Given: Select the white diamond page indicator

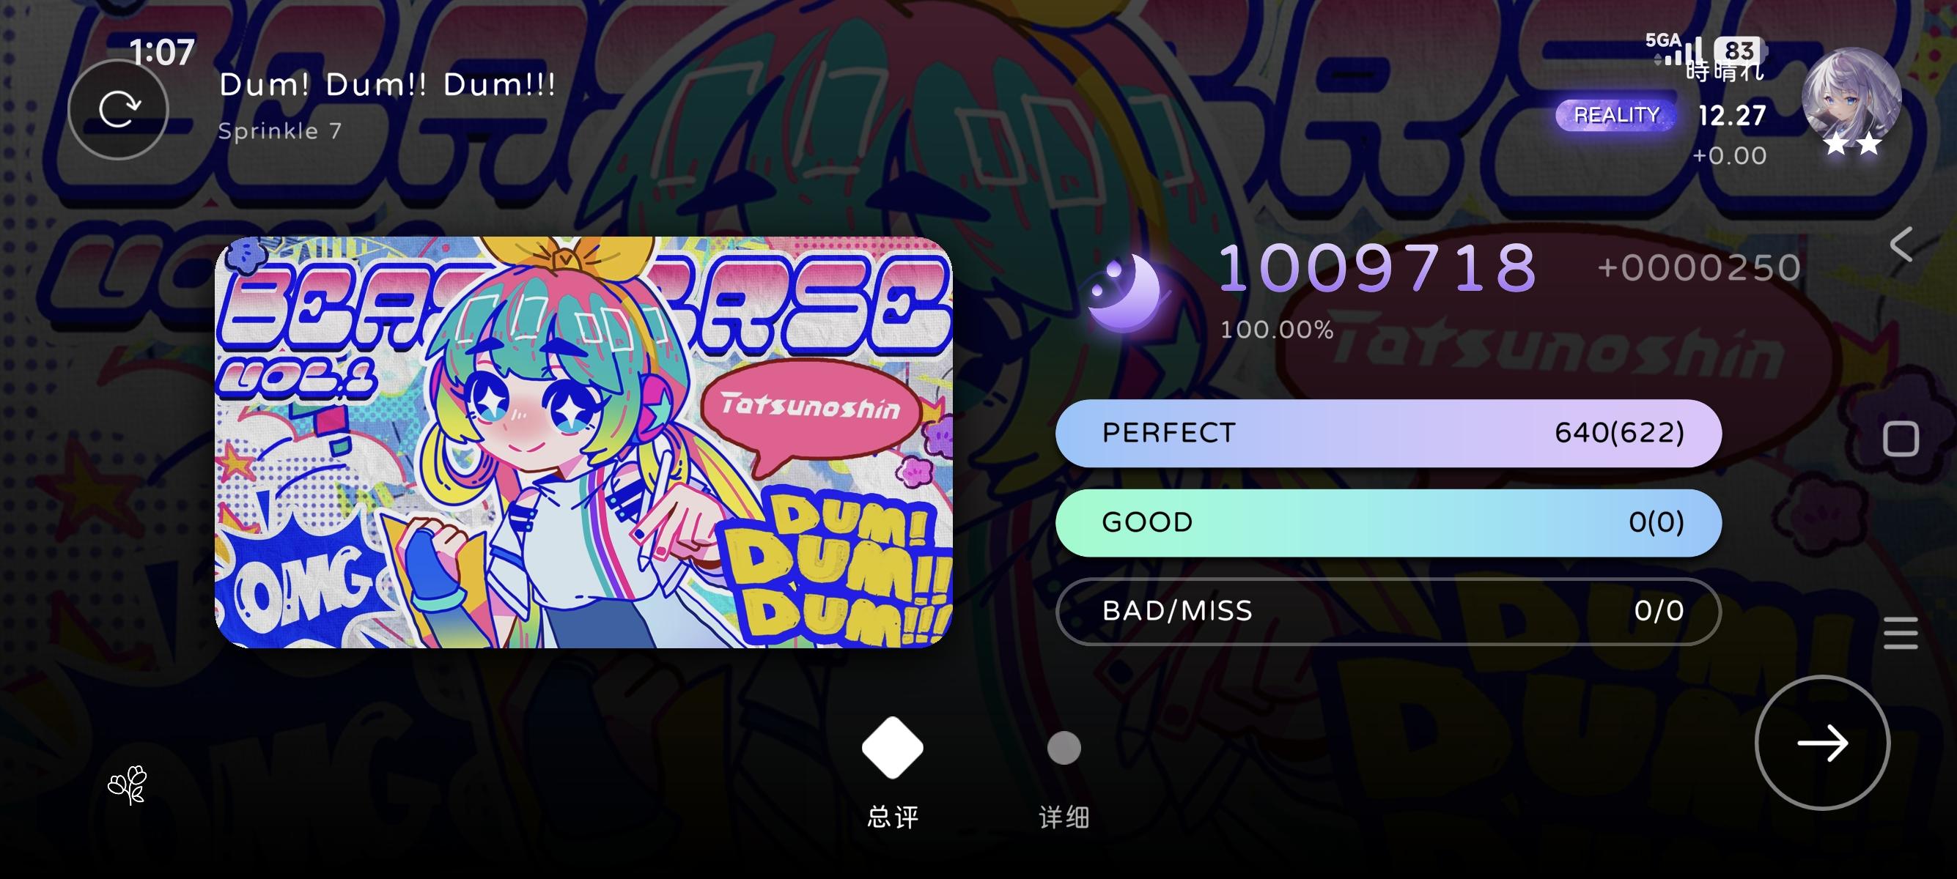Looking at the screenshot, I should 893,748.
